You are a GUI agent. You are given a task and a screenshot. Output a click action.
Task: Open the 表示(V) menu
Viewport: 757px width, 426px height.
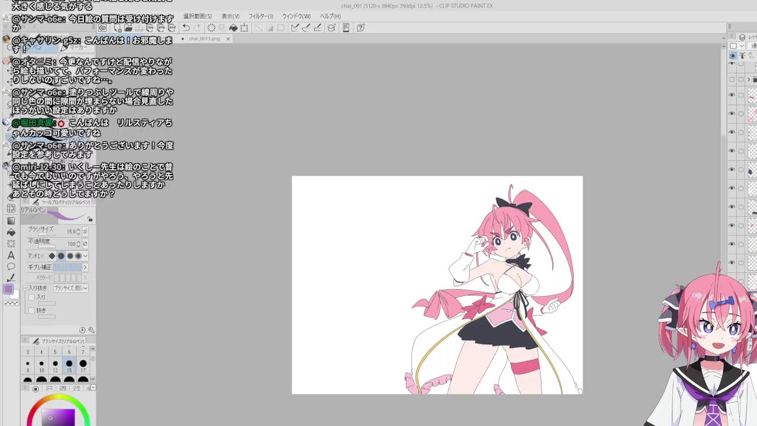(230, 16)
